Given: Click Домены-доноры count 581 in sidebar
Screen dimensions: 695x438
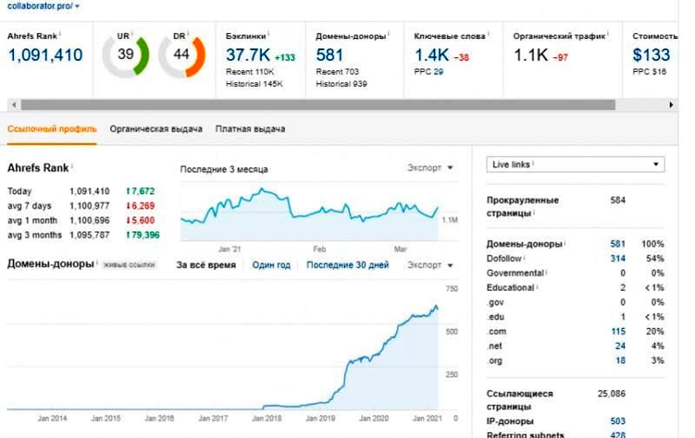Looking at the screenshot, I should 618,244.
